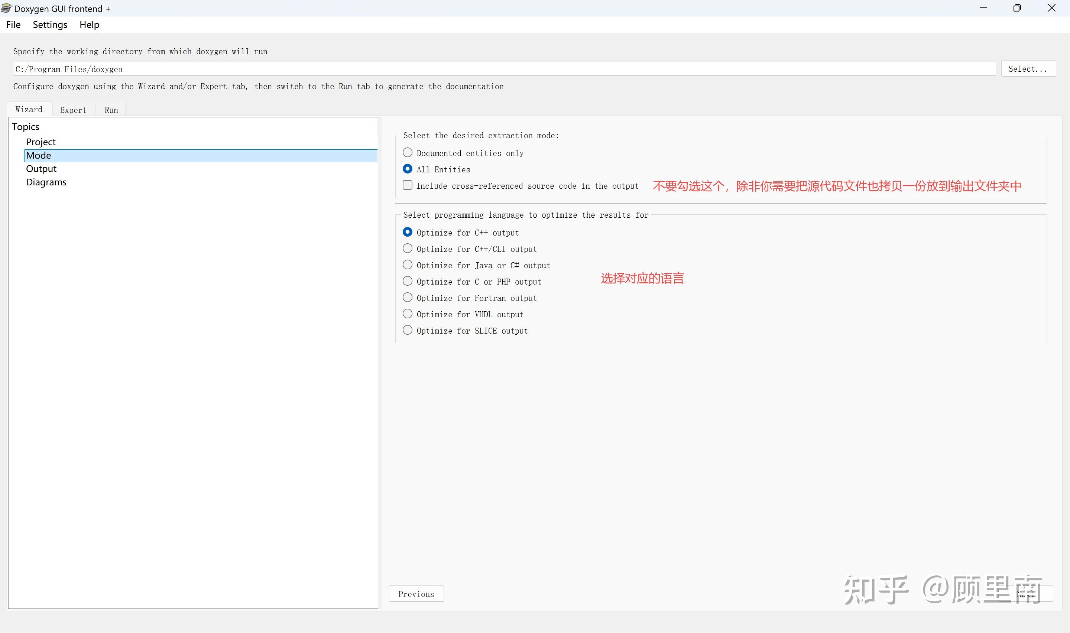Viewport: 1070px width, 633px height.
Task: Choose 'Optimize for VHDL output'
Action: coord(408,314)
